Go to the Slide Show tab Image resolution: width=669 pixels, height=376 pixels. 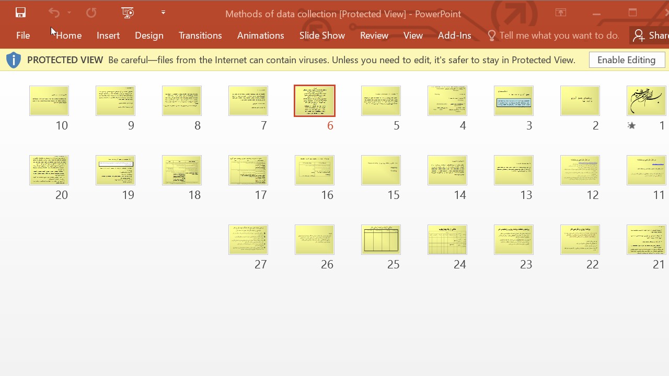point(322,36)
